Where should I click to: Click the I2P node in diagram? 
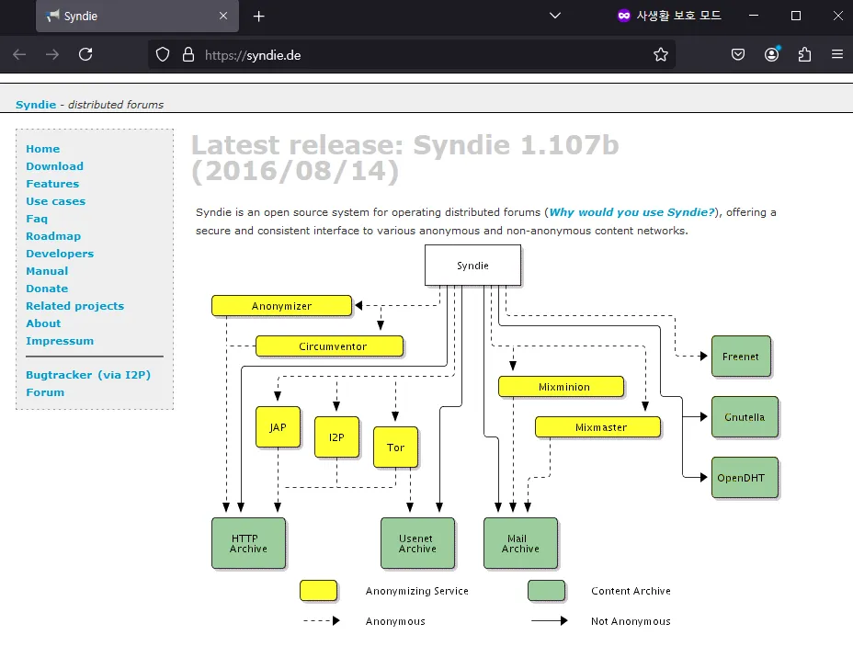click(x=336, y=437)
